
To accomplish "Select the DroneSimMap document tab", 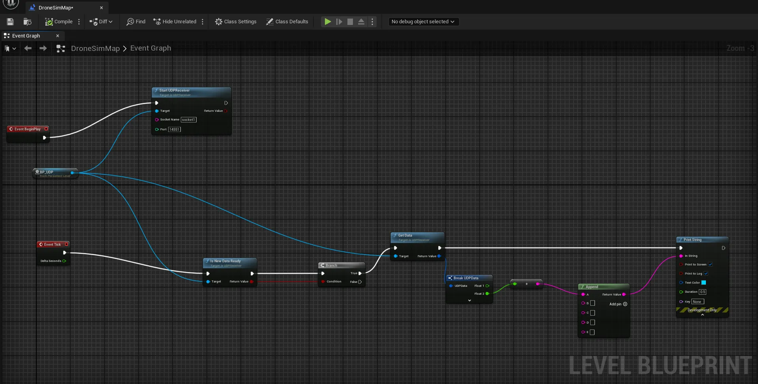I will click(56, 8).
